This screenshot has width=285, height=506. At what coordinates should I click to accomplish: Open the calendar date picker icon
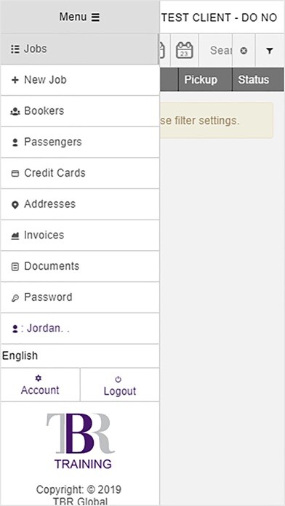click(184, 50)
